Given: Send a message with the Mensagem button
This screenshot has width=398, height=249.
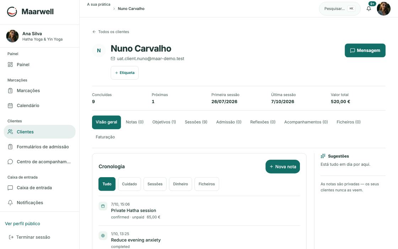Looking at the screenshot, I should click(x=365, y=50).
